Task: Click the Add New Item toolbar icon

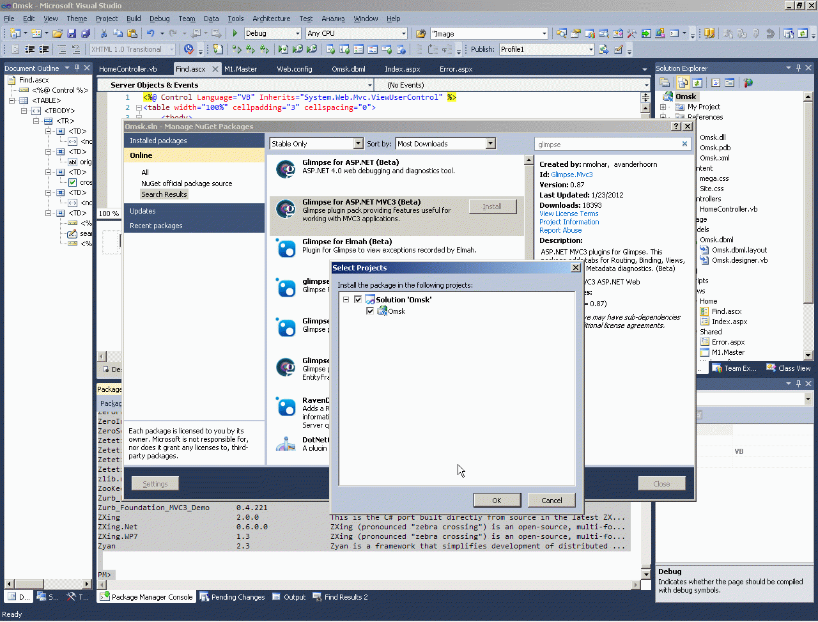Action: click(x=36, y=33)
